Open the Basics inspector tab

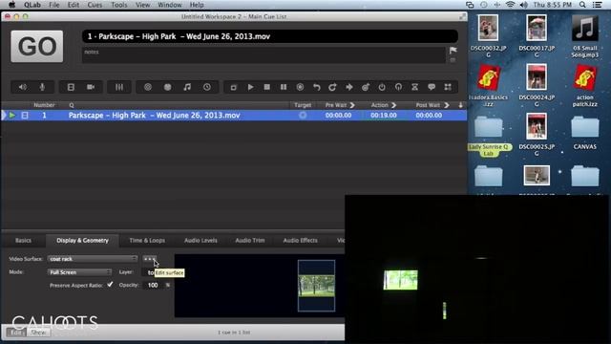(x=23, y=240)
